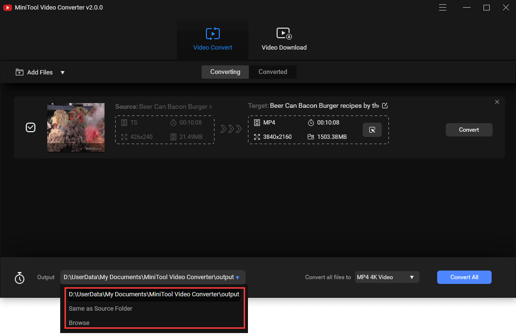
Task: Open the output path dropdown
Action: click(x=237, y=277)
